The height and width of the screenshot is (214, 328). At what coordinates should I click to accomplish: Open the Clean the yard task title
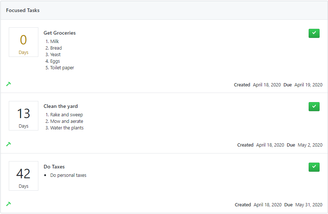click(61, 106)
